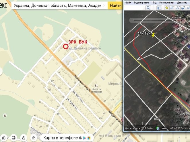Click the print icon on the Yandex map
190x142 pixels.
[13, 138]
